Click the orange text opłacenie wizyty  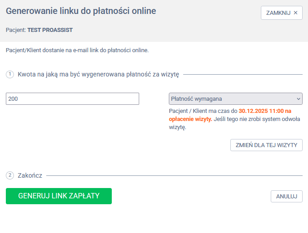pos(190,119)
